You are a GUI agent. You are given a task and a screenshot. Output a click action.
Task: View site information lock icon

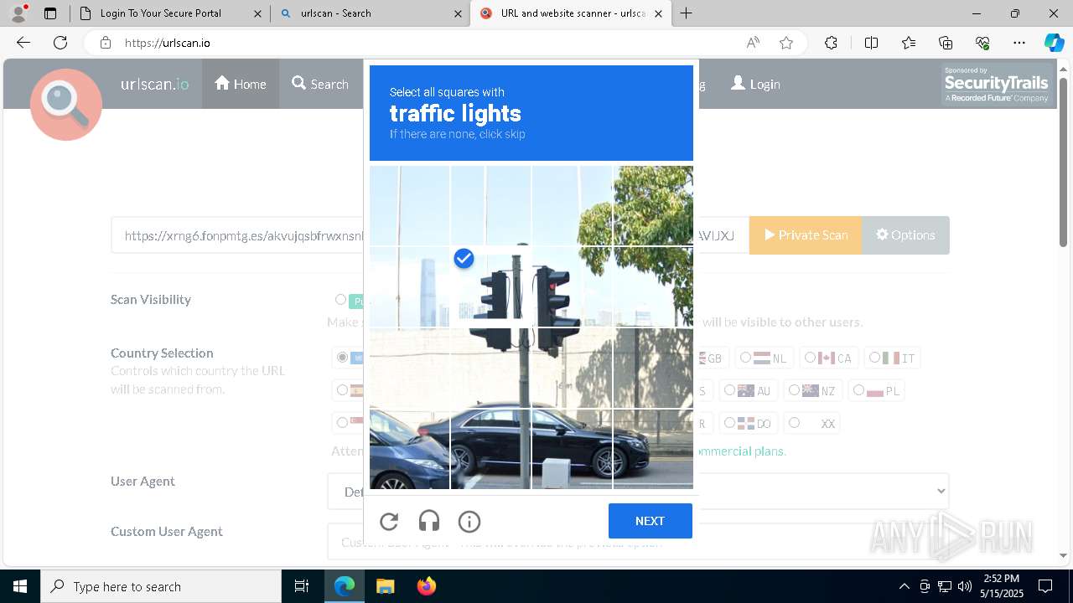(x=105, y=43)
